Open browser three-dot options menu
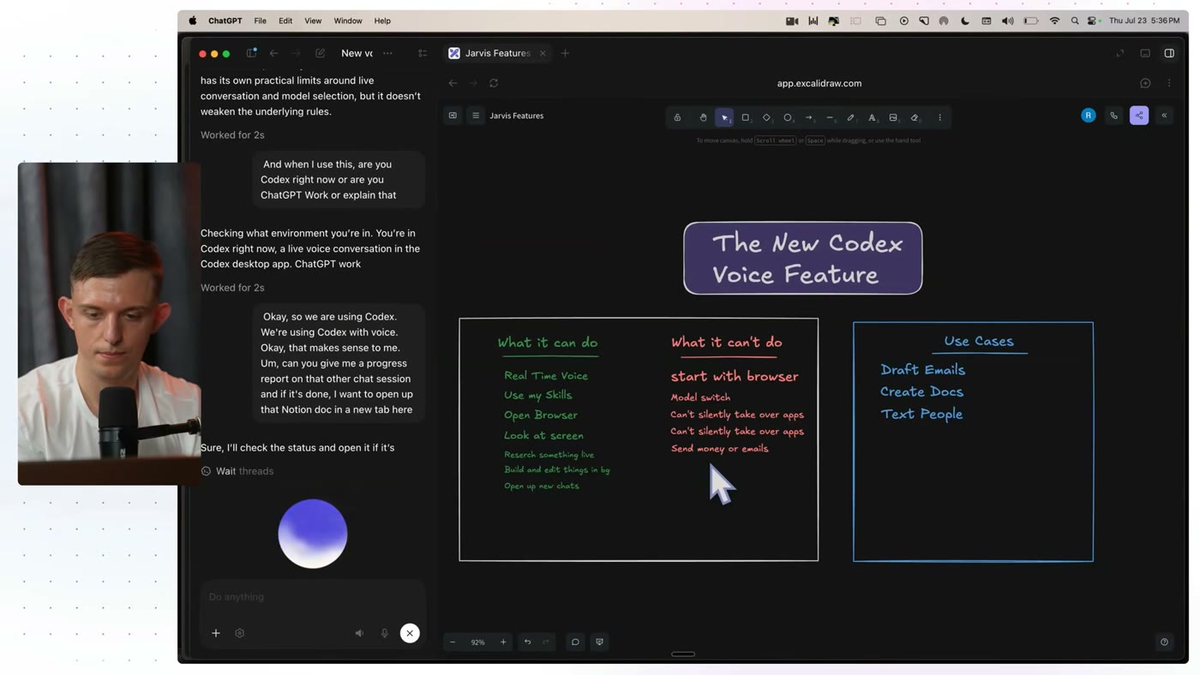Screen dimensions: 1200x675 [x=1169, y=83]
